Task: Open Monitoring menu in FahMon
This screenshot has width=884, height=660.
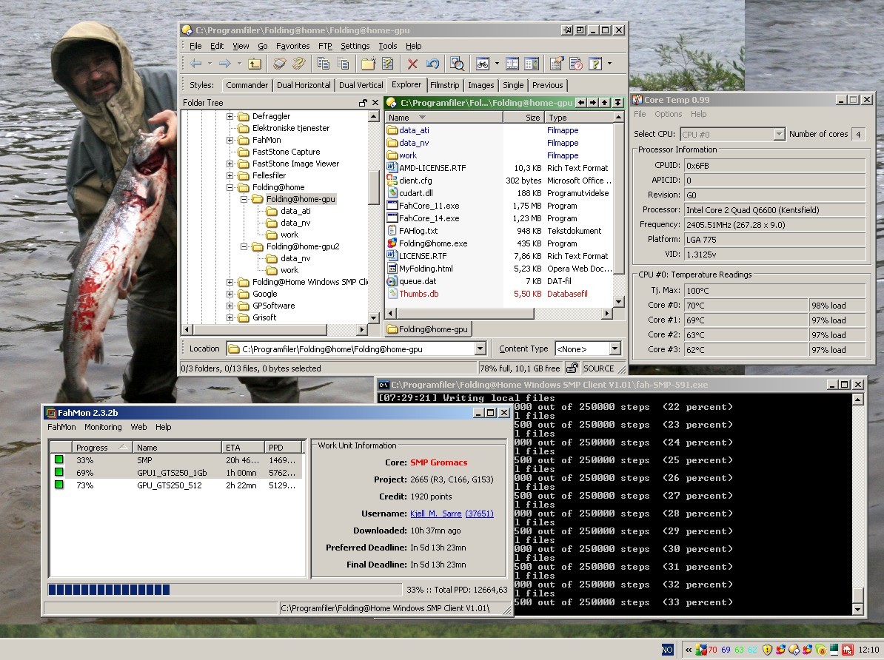Action: pyautogui.click(x=103, y=427)
